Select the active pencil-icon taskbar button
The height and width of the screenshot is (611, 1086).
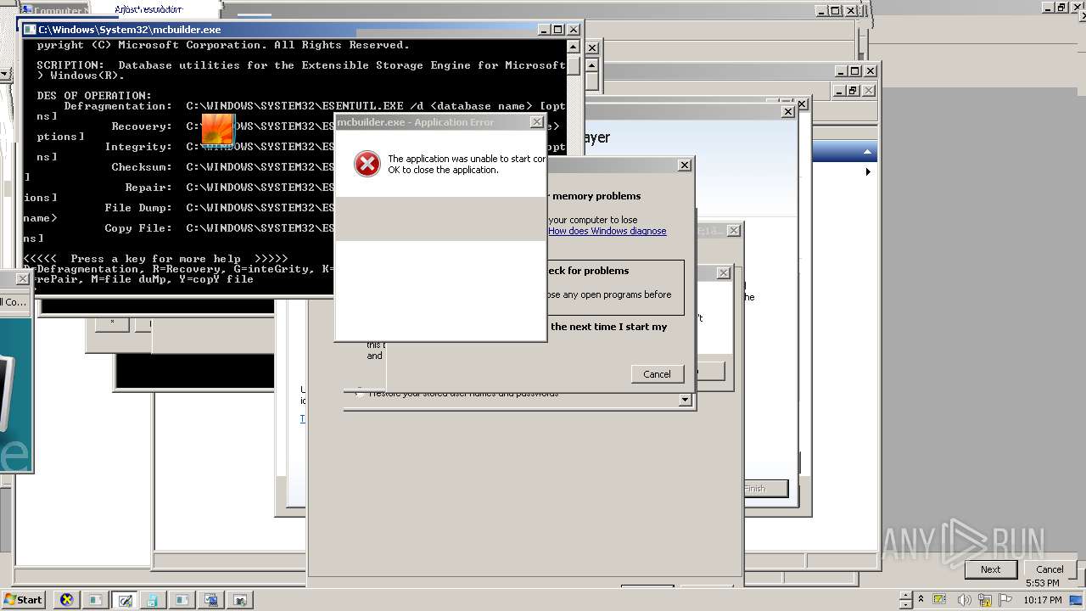[x=125, y=599]
